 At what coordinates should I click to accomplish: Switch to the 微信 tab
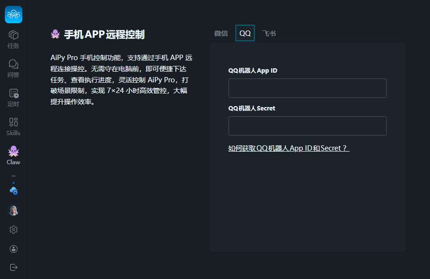[x=221, y=33]
